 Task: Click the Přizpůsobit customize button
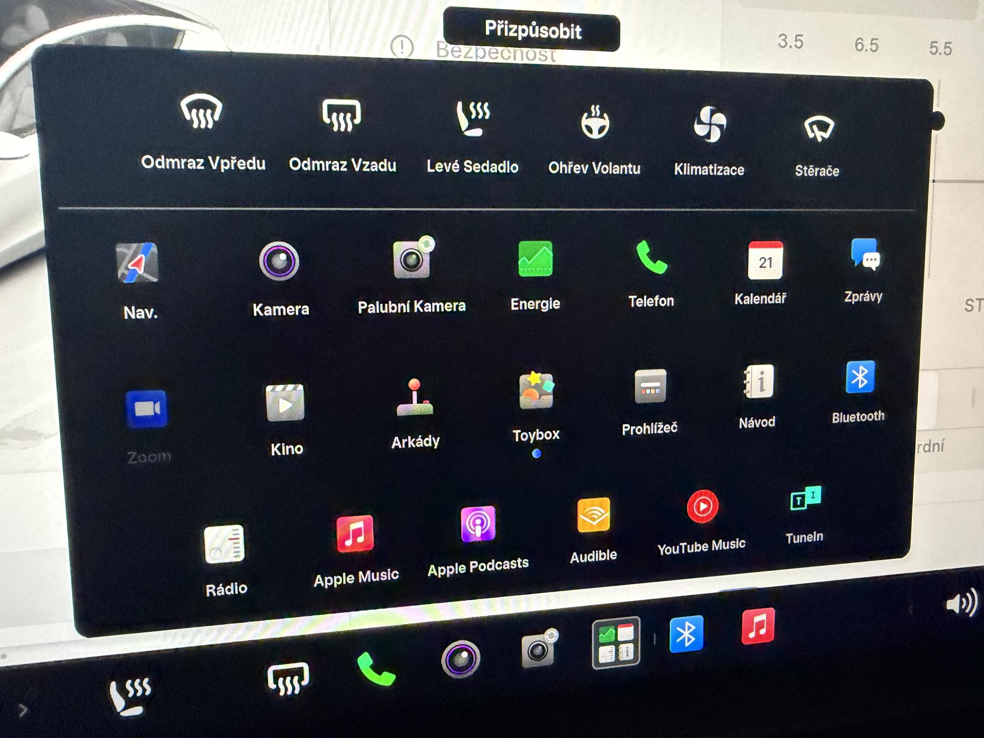click(x=532, y=30)
